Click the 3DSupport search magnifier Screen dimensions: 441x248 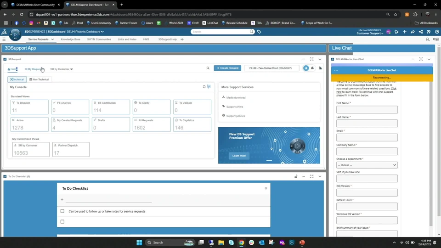click(208, 68)
